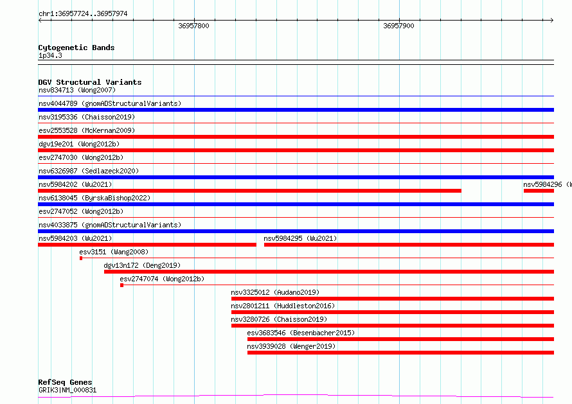The width and height of the screenshot is (572, 404).
Task: Click the red bar of dgv19e201
Action: coord(296,150)
